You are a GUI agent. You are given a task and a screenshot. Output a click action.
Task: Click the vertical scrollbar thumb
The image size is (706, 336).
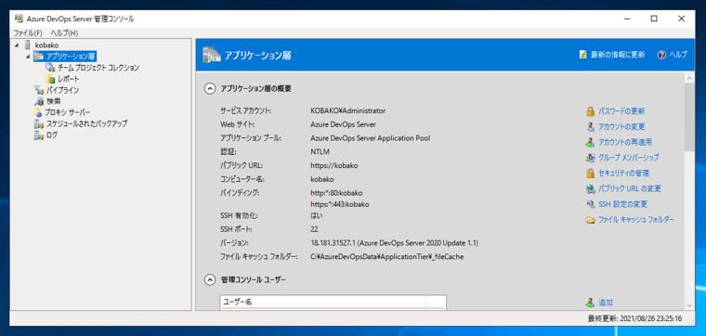tap(689, 117)
